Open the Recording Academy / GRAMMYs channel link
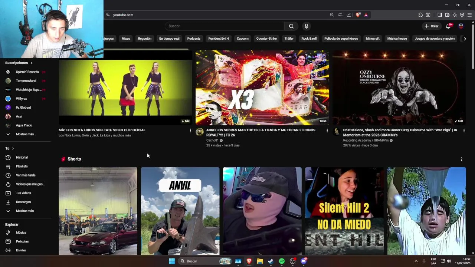The height and width of the screenshot is (267, 475). pyautogui.click(x=366, y=141)
